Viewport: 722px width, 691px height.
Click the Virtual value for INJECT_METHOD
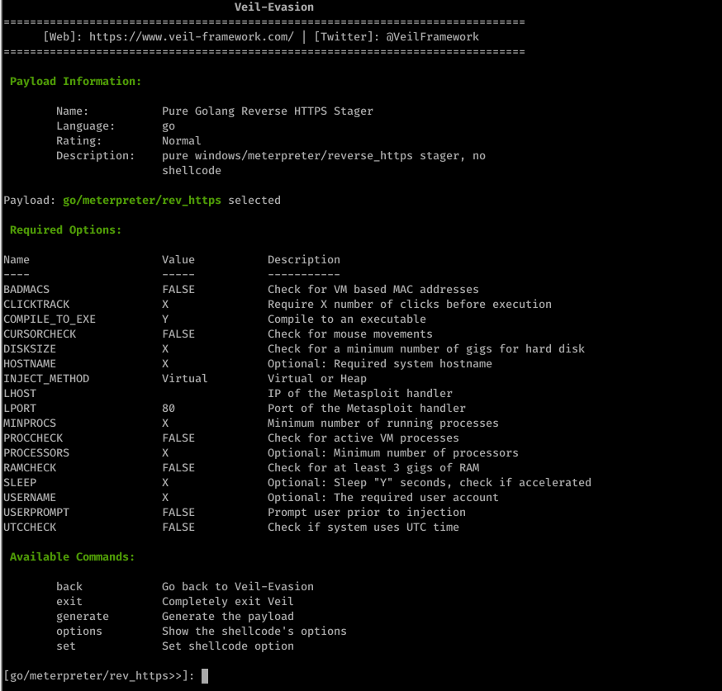coord(185,379)
